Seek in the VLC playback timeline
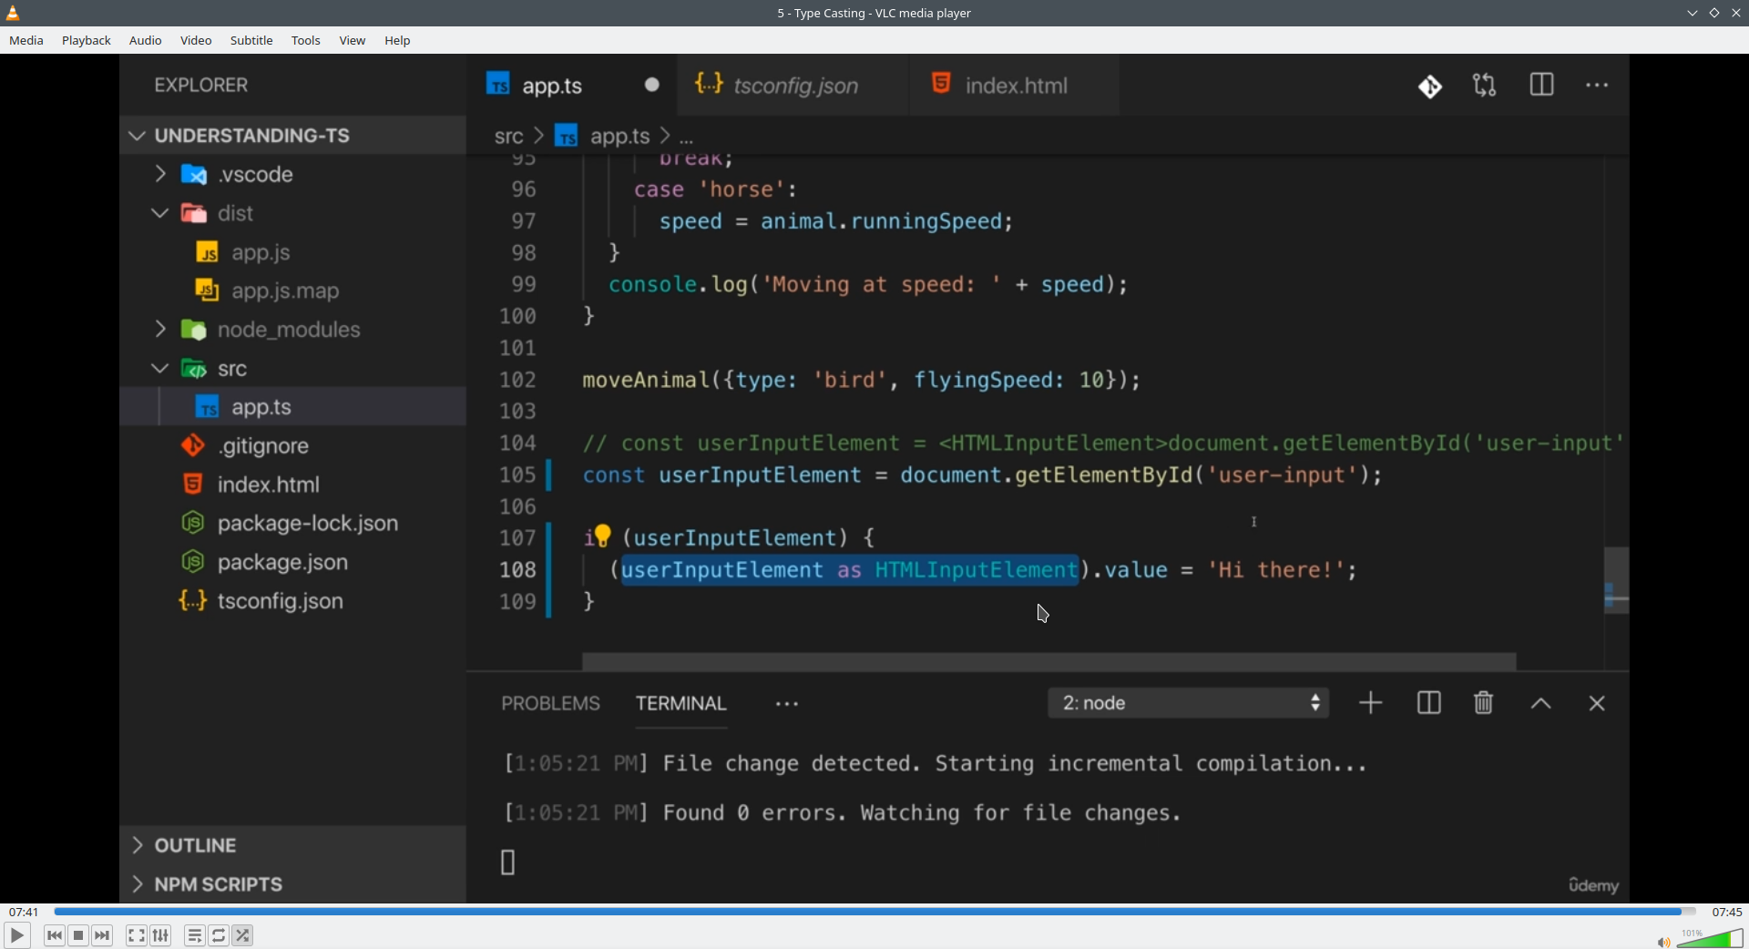The width and height of the screenshot is (1749, 949). pyautogui.click(x=874, y=912)
